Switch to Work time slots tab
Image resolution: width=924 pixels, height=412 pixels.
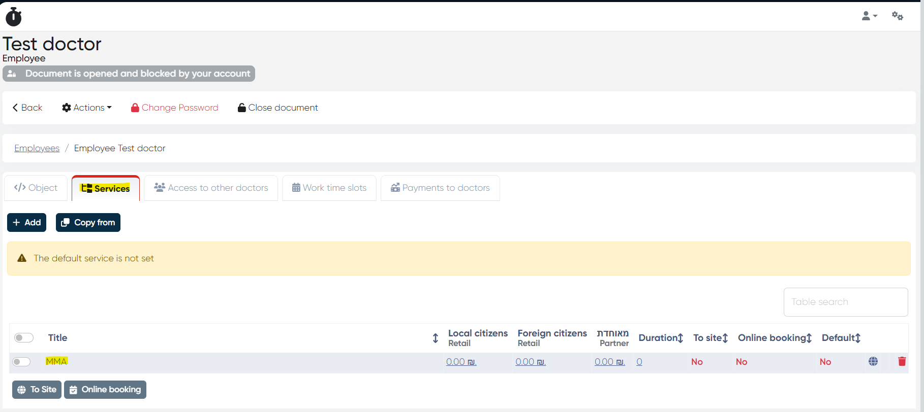coord(329,188)
